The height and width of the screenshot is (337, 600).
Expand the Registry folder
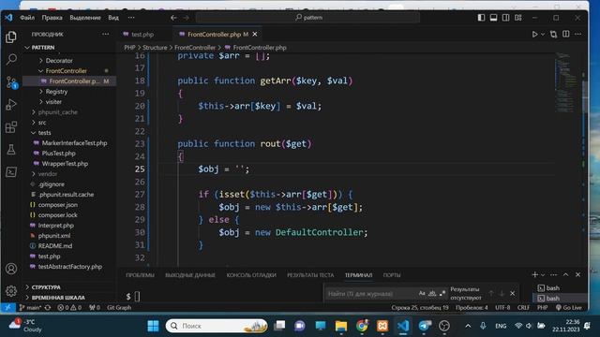click(56, 92)
